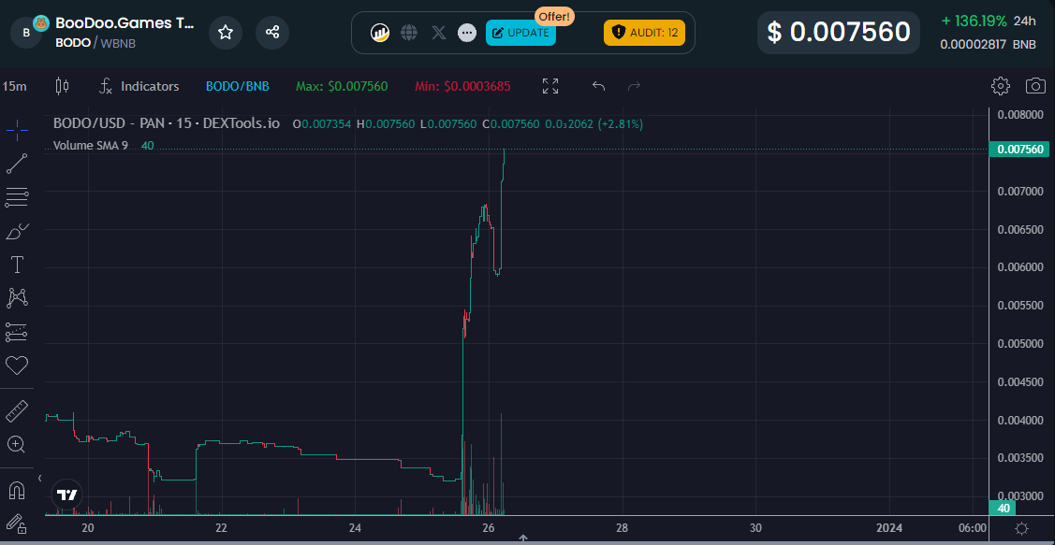
Task: Select the forecasting and measurement tool
Action: click(x=17, y=332)
